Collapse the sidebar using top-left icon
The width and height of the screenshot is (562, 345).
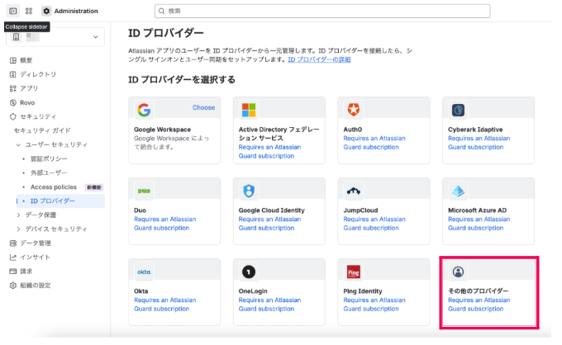[13, 11]
